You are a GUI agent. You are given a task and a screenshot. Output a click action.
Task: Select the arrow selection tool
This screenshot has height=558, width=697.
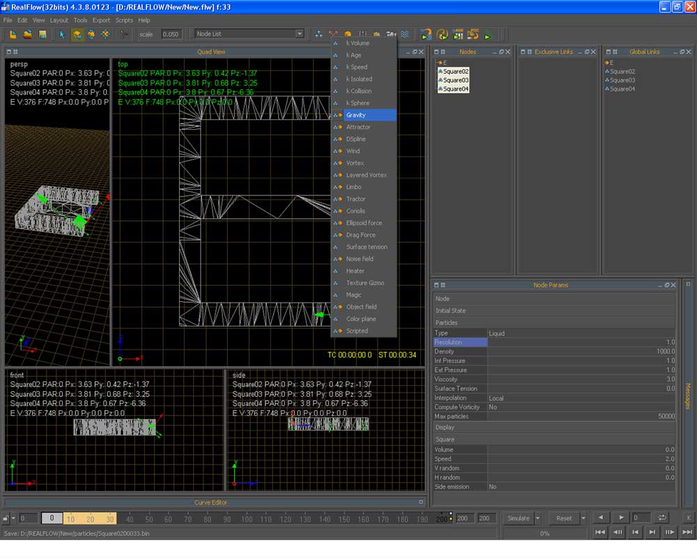tap(62, 34)
